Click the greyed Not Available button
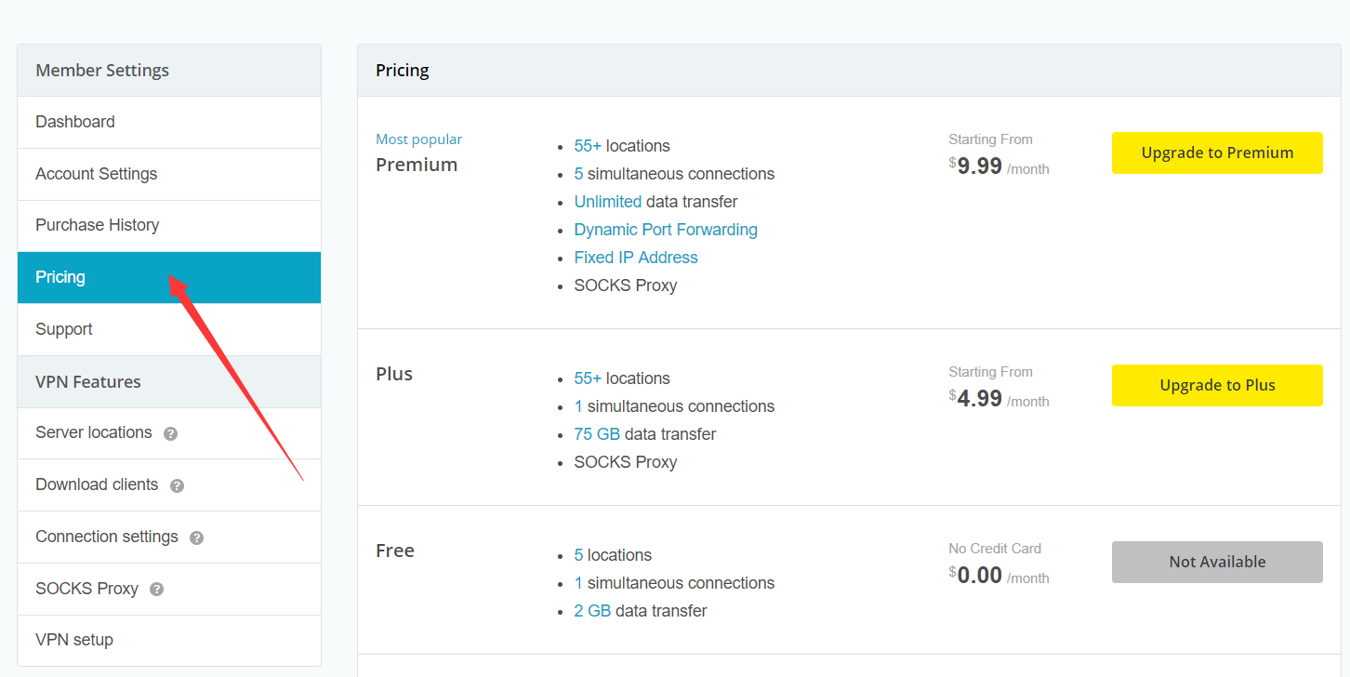1350x677 pixels. click(1217, 562)
